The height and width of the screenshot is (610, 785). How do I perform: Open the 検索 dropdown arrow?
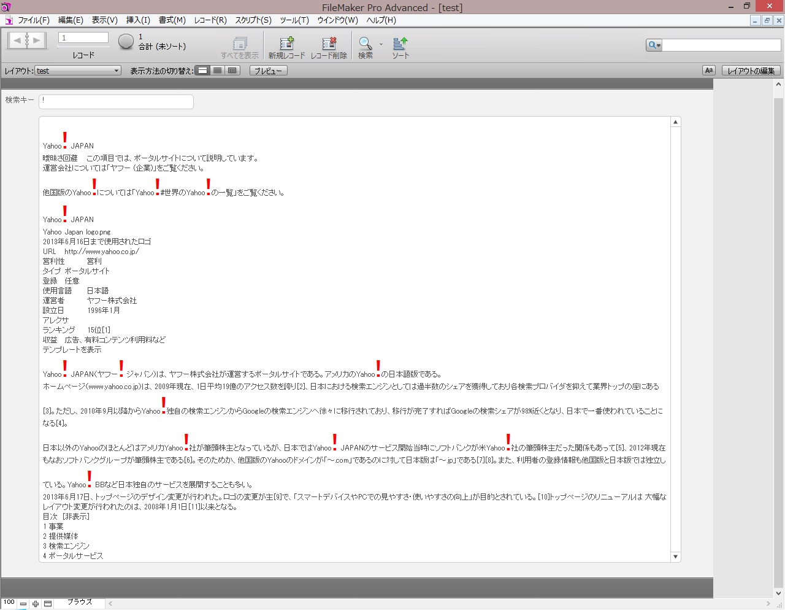click(381, 44)
